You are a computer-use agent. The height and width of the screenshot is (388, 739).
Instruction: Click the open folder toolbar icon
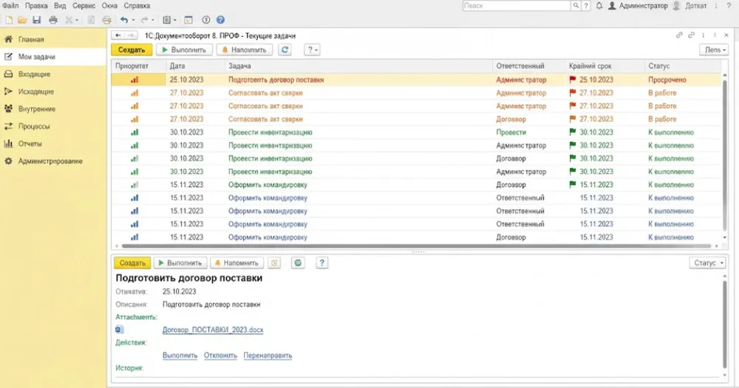coord(22,20)
